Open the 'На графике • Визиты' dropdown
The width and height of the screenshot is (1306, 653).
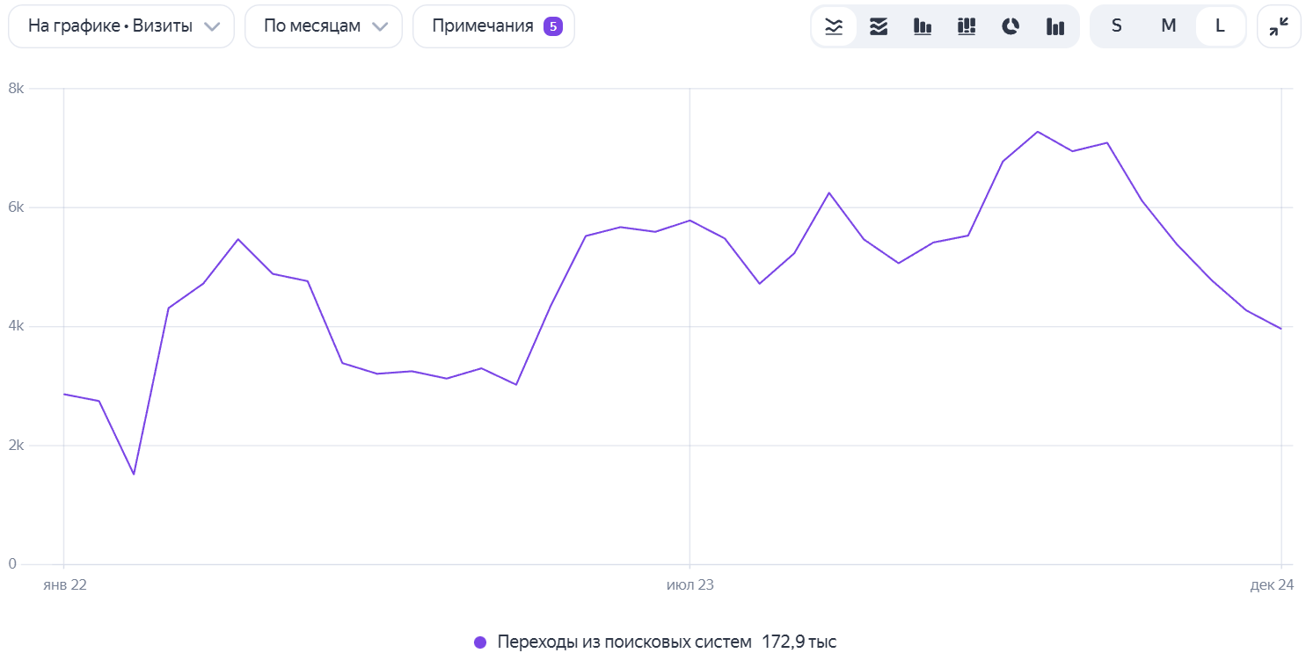121,26
